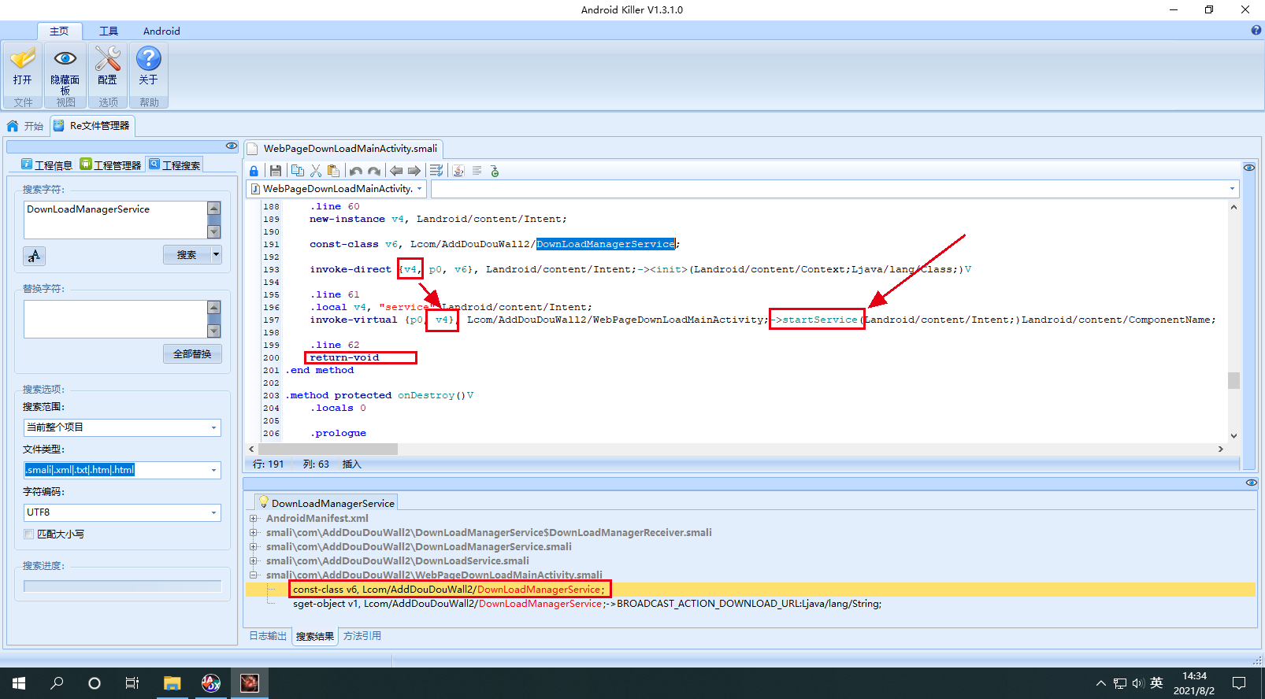Click the Hide Panel eye icon

coord(65,59)
